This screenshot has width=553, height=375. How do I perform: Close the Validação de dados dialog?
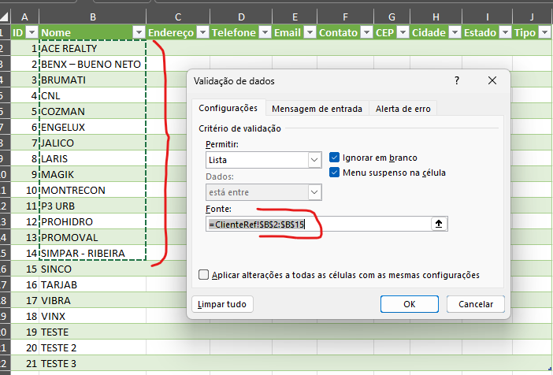[492, 81]
